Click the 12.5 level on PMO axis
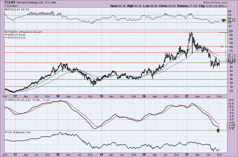Screen dimensions: 238x157 point(231,103)
